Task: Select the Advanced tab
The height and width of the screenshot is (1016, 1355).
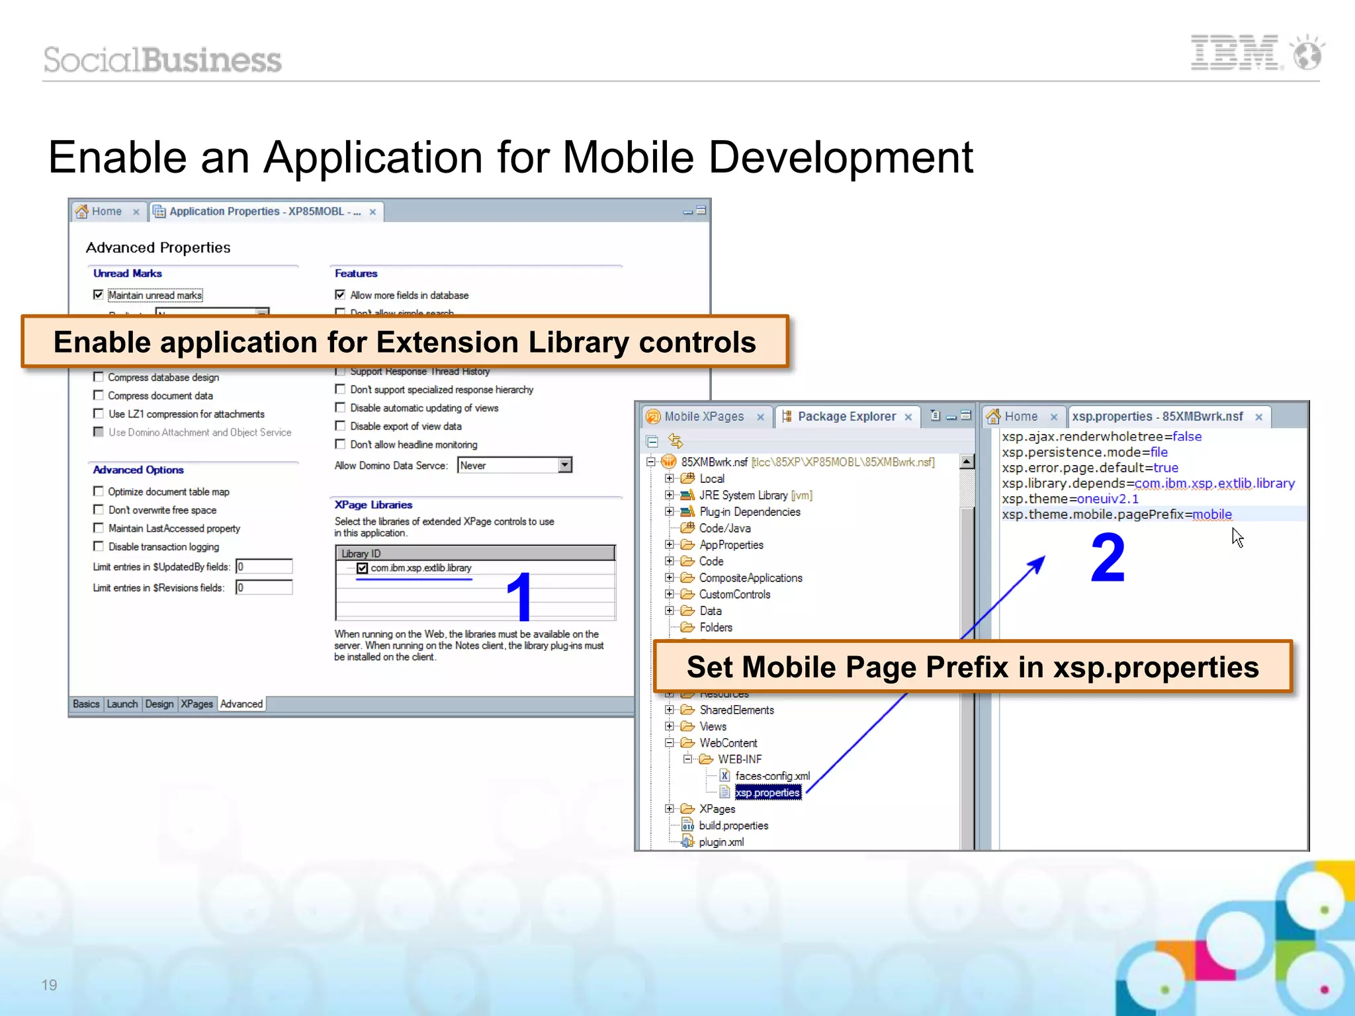Action: (x=241, y=704)
